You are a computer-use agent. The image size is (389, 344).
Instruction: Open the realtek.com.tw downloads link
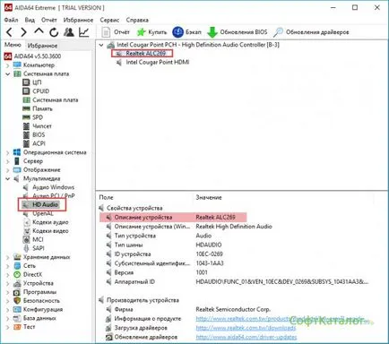click(x=246, y=328)
